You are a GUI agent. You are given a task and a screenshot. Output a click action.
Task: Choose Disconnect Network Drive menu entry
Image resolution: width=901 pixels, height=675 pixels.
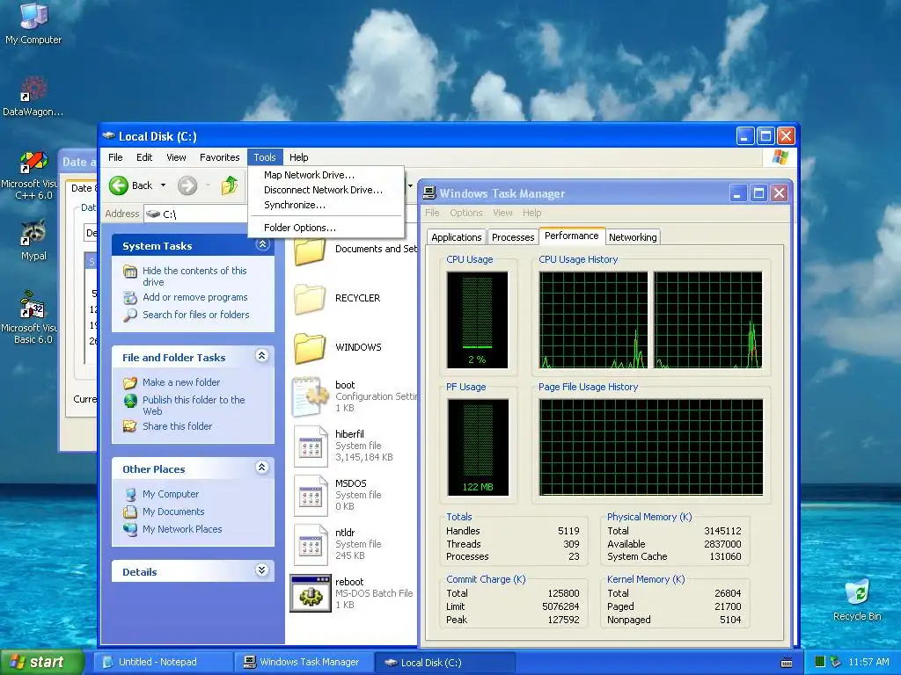[326, 190]
